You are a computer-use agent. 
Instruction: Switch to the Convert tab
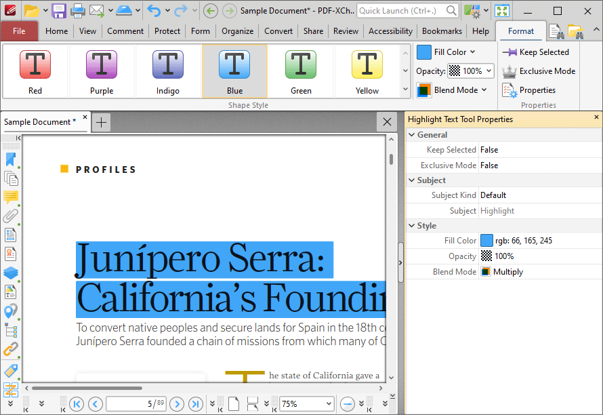pos(278,31)
